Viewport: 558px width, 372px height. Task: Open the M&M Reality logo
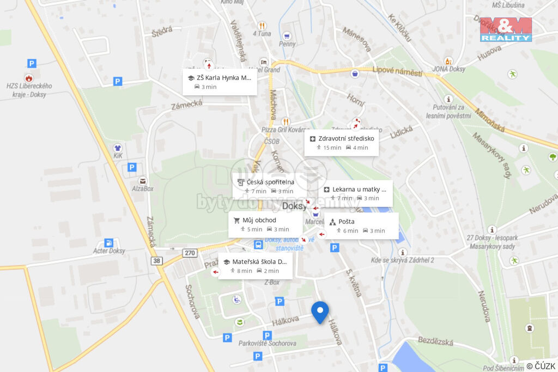tap(506, 29)
